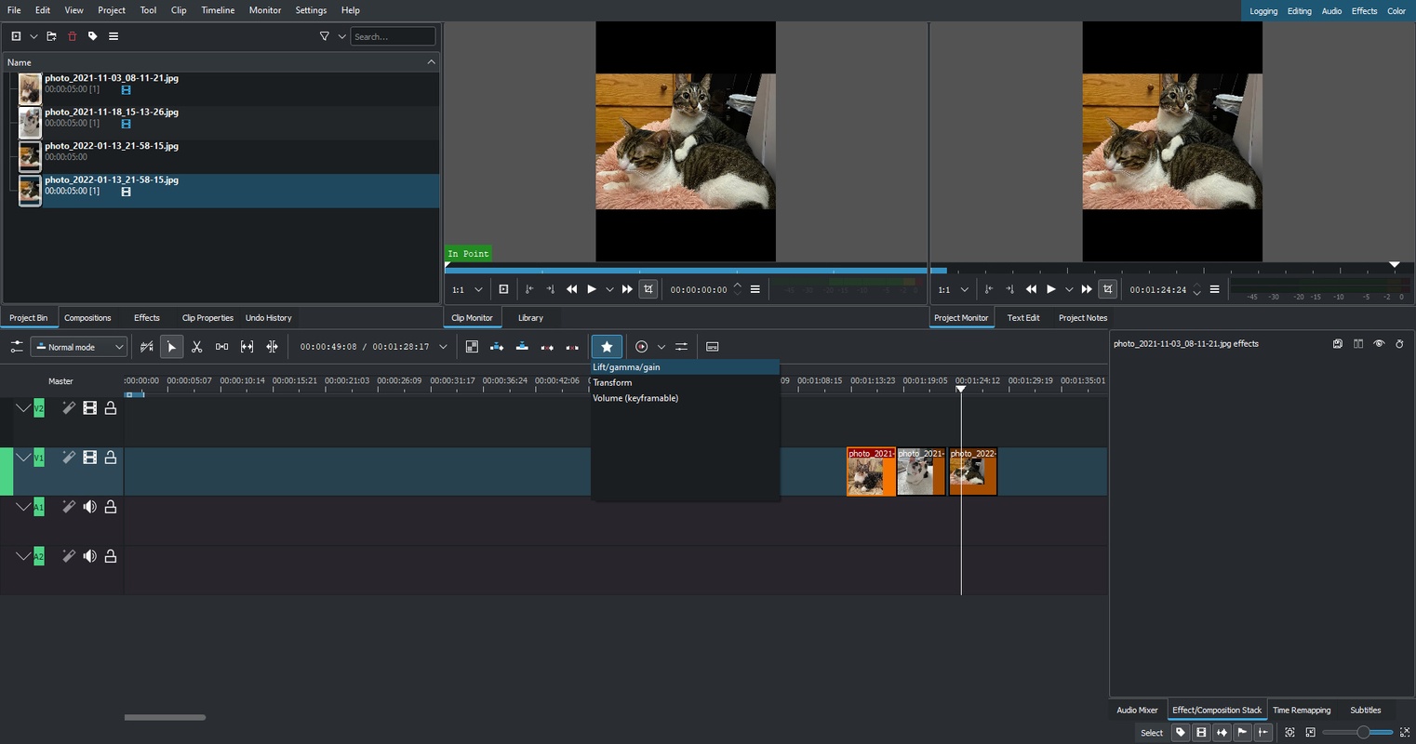Click the Slip tool icon
This screenshot has height=744, width=1416.
[247, 347]
